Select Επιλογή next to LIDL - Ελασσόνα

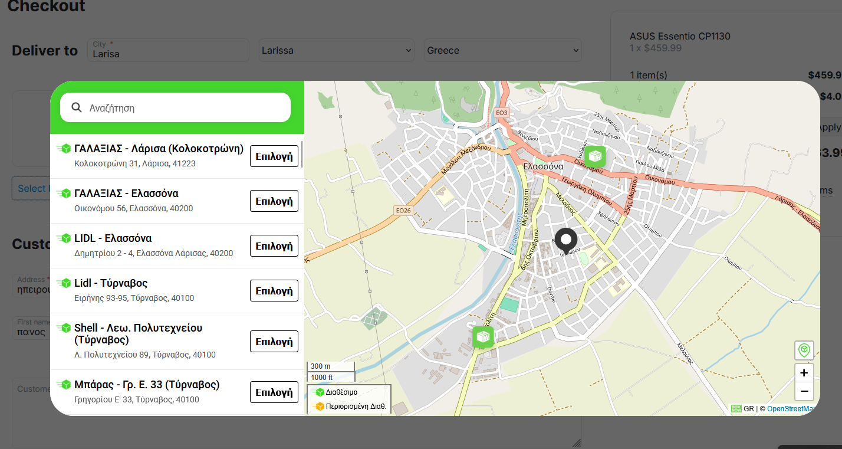click(x=274, y=246)
